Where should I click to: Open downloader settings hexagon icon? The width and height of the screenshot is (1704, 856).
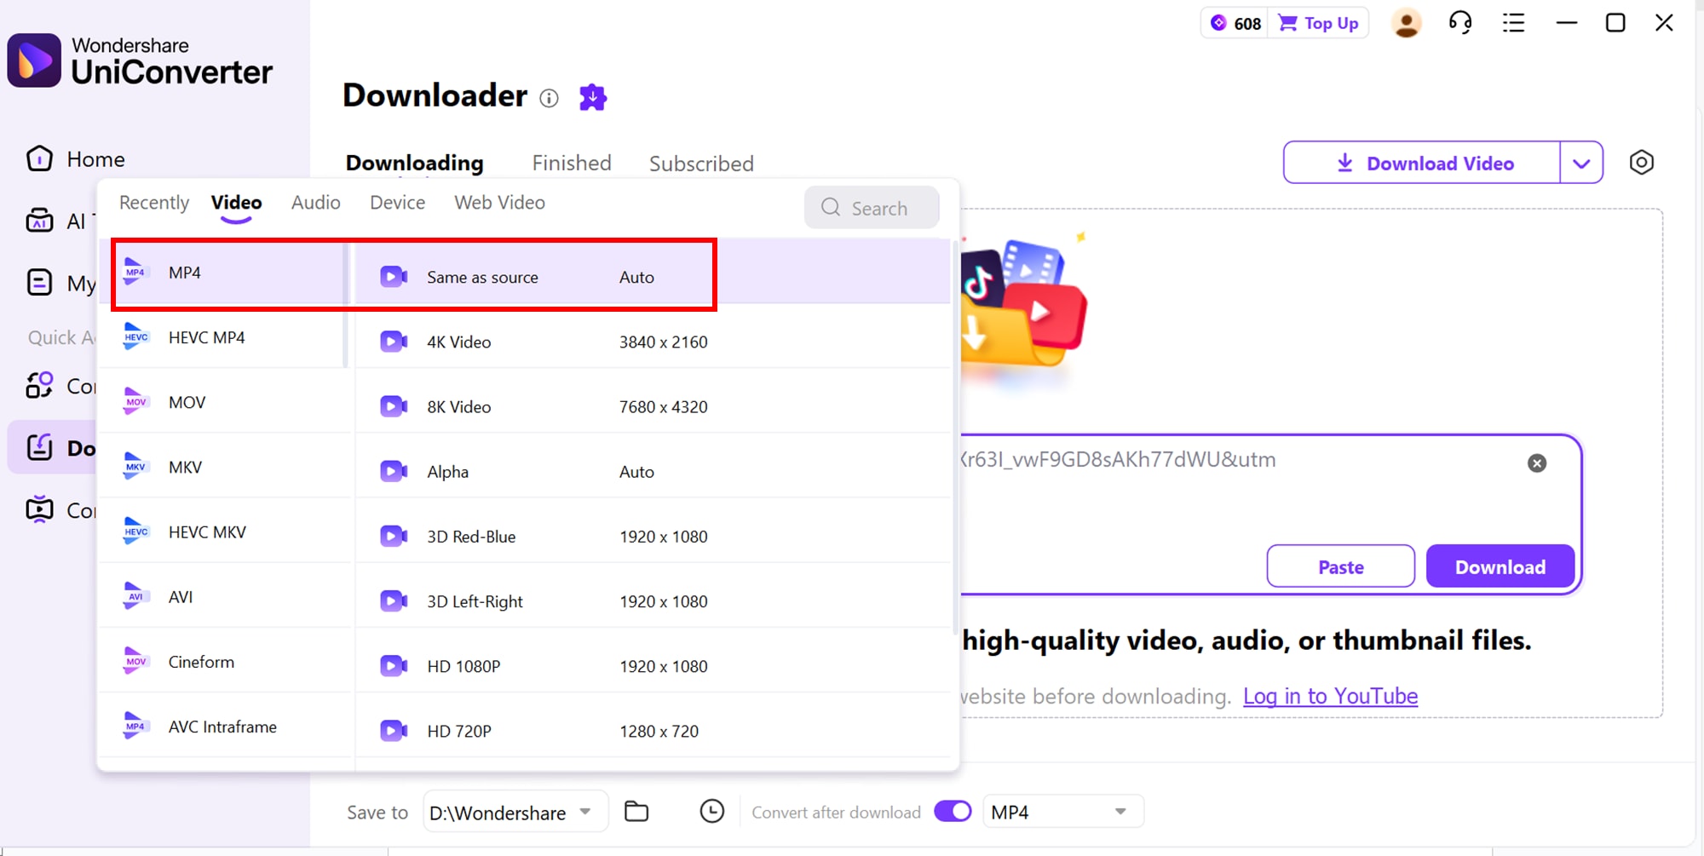[x=1642, y=163]
